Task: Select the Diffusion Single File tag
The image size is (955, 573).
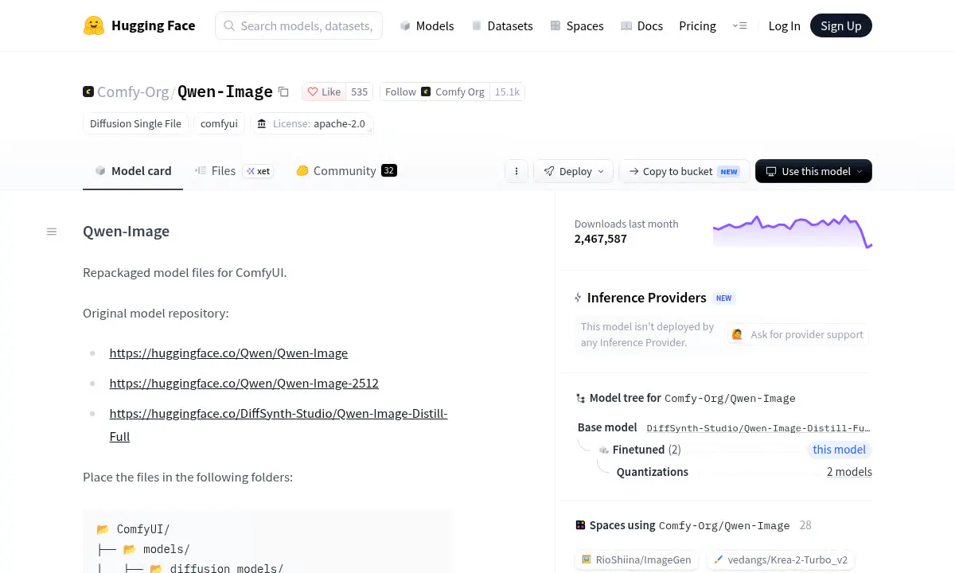Action: pyautogui.click(x=135, y=123)
